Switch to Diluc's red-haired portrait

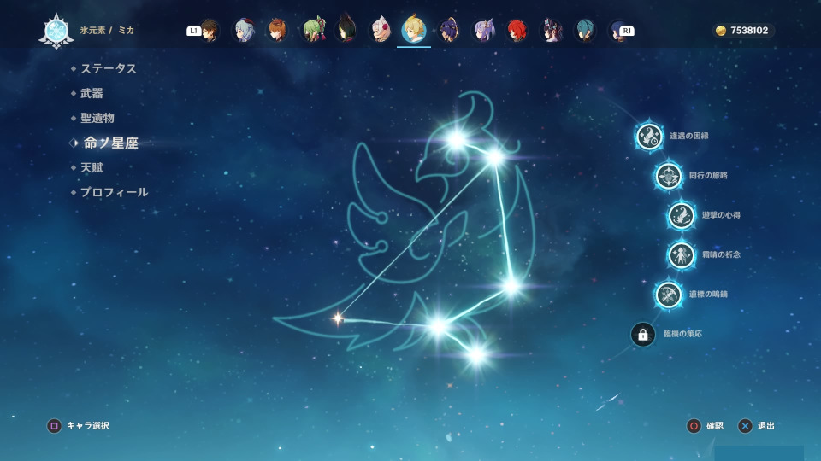pyautogui.click(x=517, y=31)
